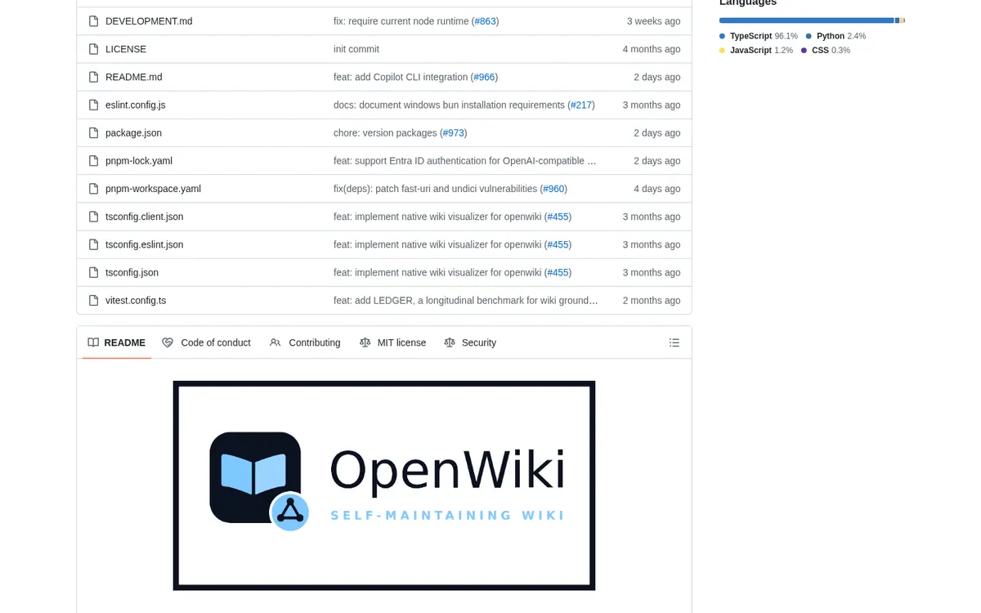Click file icon beside tsconfig.json
This screenshot has height=613, width=981.
tap(94, 272)
